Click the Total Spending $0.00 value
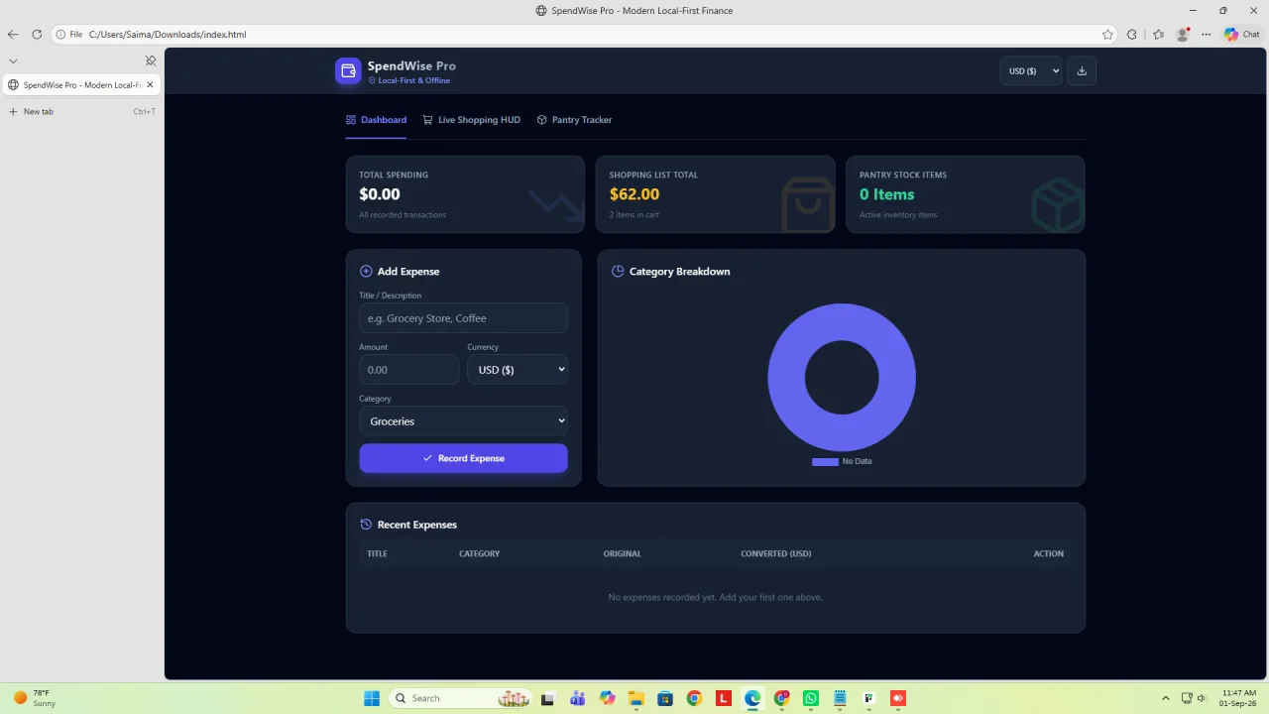Viewport: 1269px width, 714px height. (380, 194)
